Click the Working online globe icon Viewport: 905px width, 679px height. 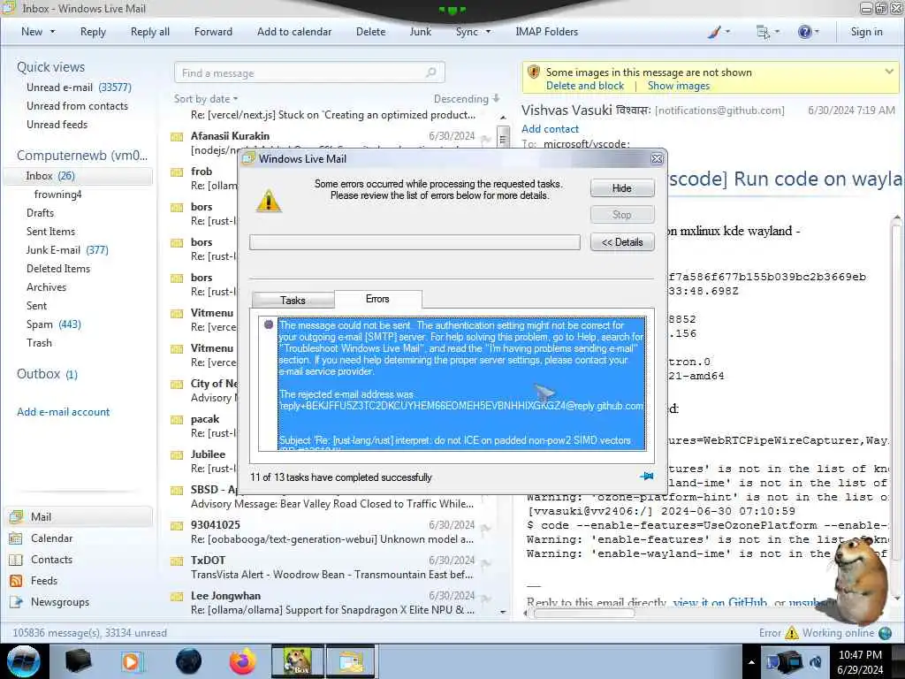click(x=885, y=633)
